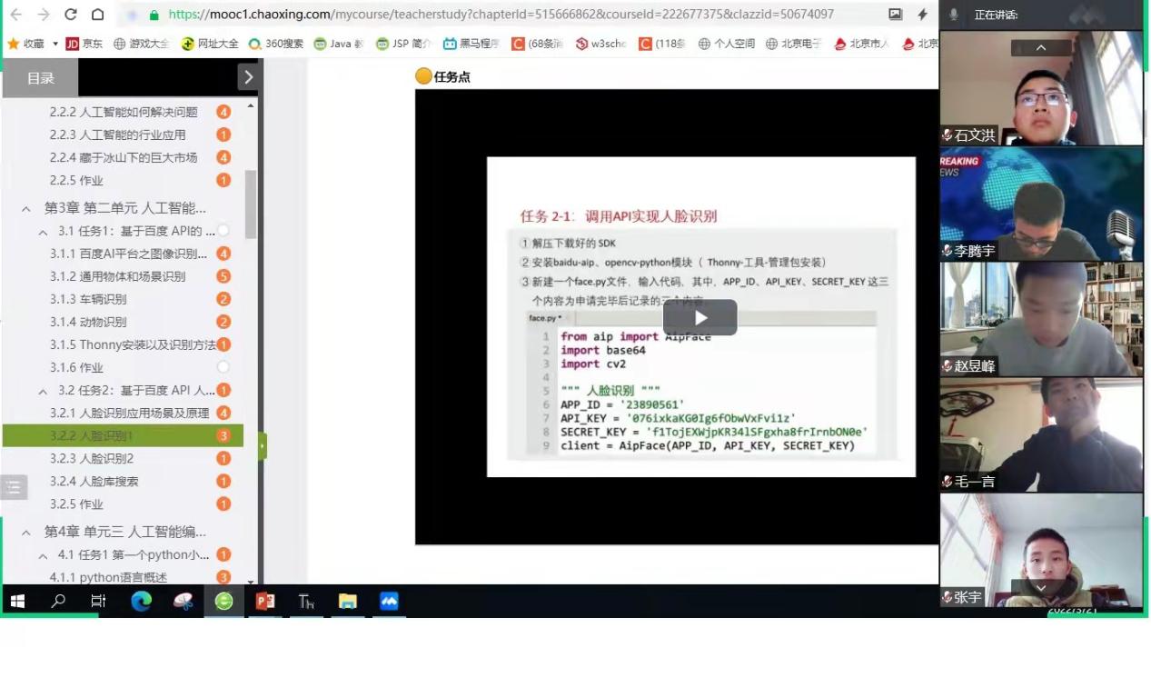The image size is (1151, 688).
Task: Click the empty completion circle for 3.1.6 作业
Action: (x=223, y=367)
